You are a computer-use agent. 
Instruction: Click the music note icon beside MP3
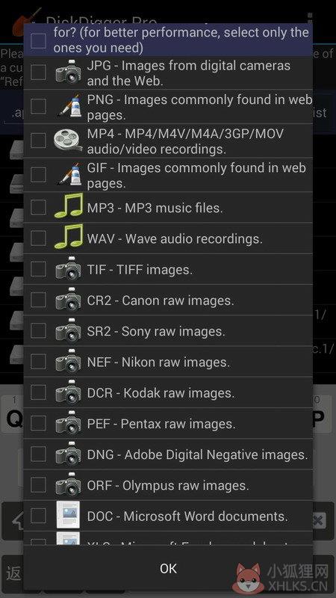click(x=69, y=206)
